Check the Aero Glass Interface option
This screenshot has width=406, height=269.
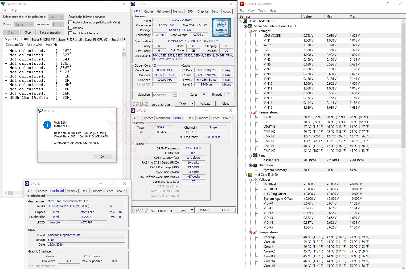point(70,33)
